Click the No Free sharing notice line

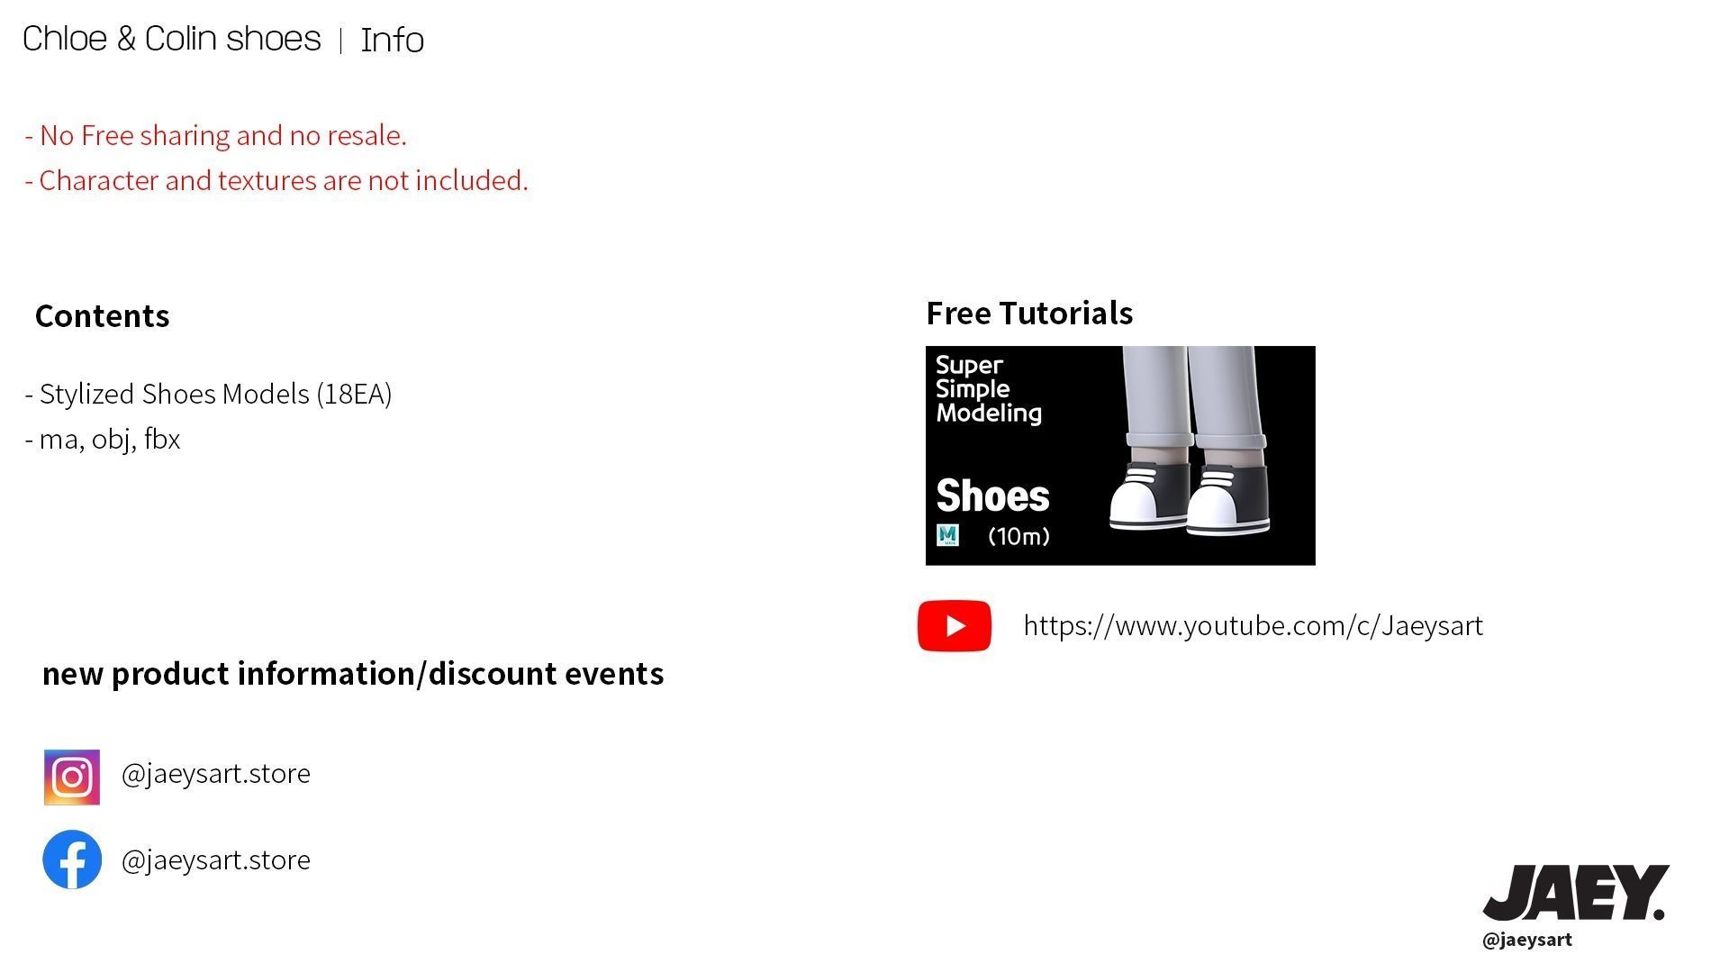tap(216, 136)
